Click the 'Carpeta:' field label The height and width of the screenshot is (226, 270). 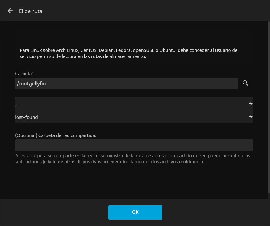coord(24,74)
